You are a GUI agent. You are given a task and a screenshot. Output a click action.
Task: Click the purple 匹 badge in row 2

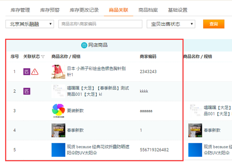click(27, 91)
